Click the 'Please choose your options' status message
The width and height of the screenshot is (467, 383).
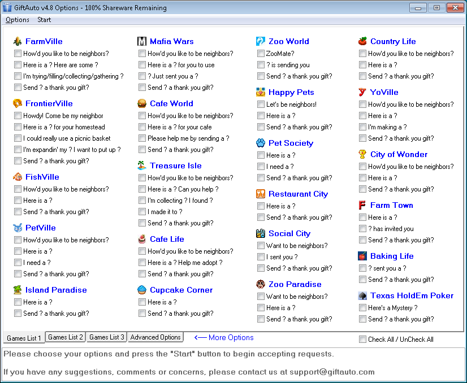click(168, 354)
